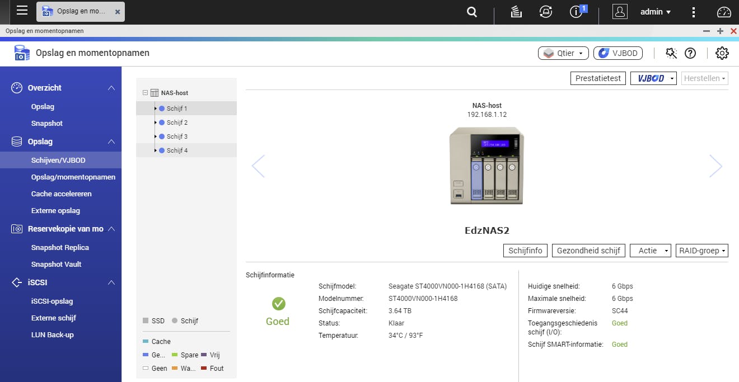Show the previous enclosure with left arrow

click(258, 166)
